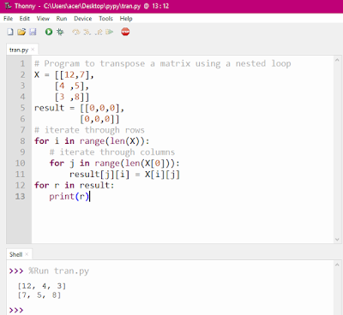Open the Edit menu

(25, 19)
